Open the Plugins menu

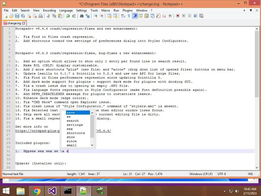click(127, 10)
